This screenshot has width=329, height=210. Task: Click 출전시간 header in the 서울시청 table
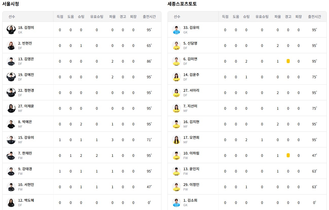[149, 17]
